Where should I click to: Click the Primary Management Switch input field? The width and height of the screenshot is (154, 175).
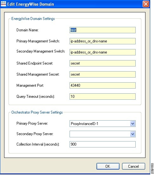tap(102, 41)
